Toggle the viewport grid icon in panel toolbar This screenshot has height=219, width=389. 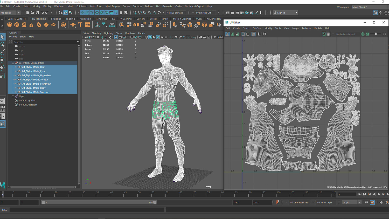tap(116, 37)
